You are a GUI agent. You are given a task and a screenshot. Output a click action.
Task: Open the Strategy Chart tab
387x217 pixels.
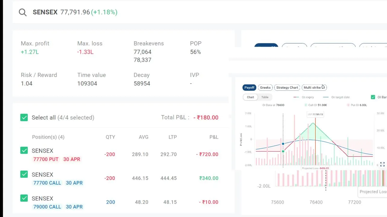[287, 87]
